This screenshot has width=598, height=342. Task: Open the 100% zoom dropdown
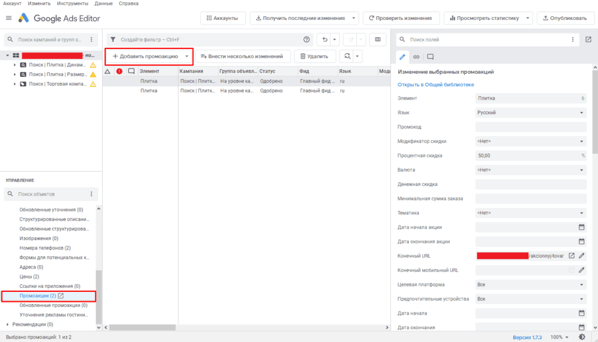coord(559,337)
